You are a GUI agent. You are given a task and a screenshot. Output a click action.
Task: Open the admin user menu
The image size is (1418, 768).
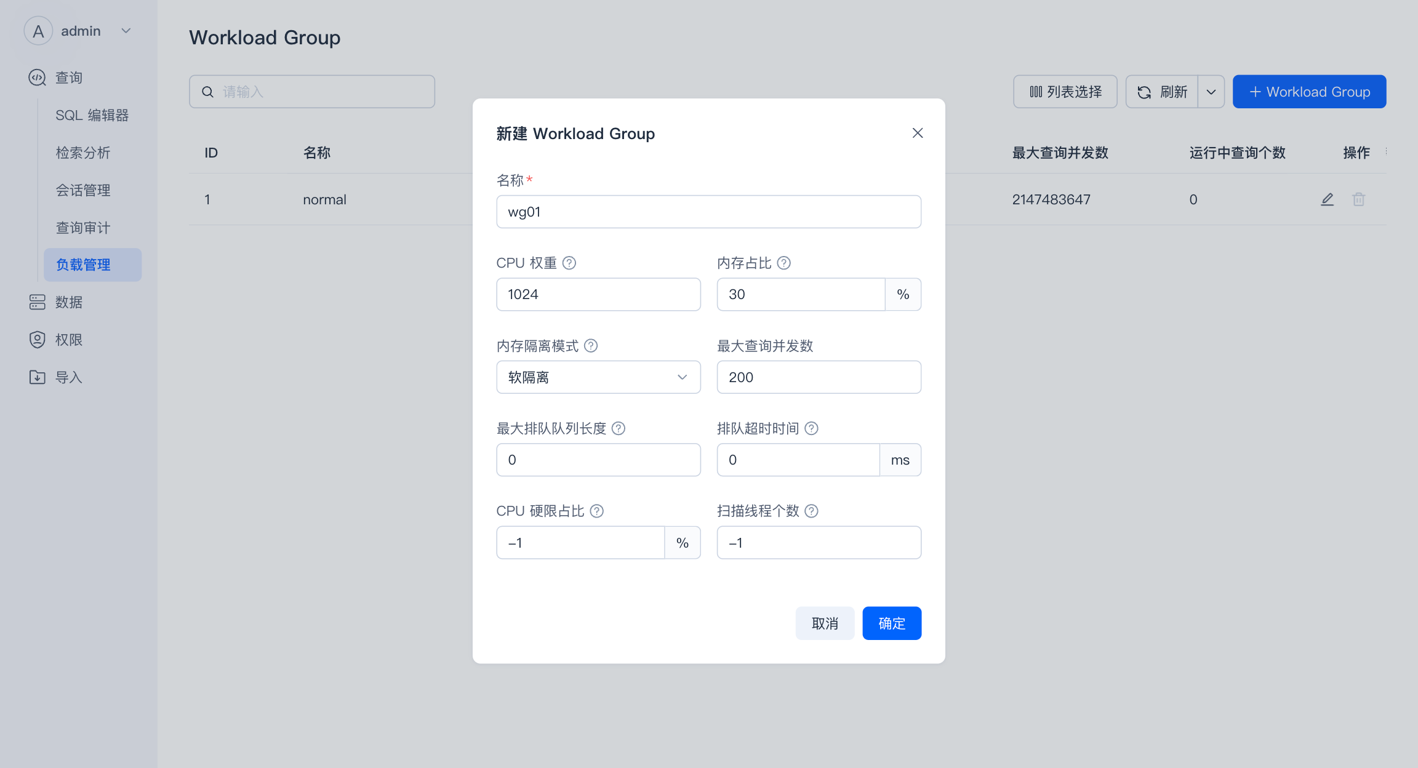[x=79, y=31]
